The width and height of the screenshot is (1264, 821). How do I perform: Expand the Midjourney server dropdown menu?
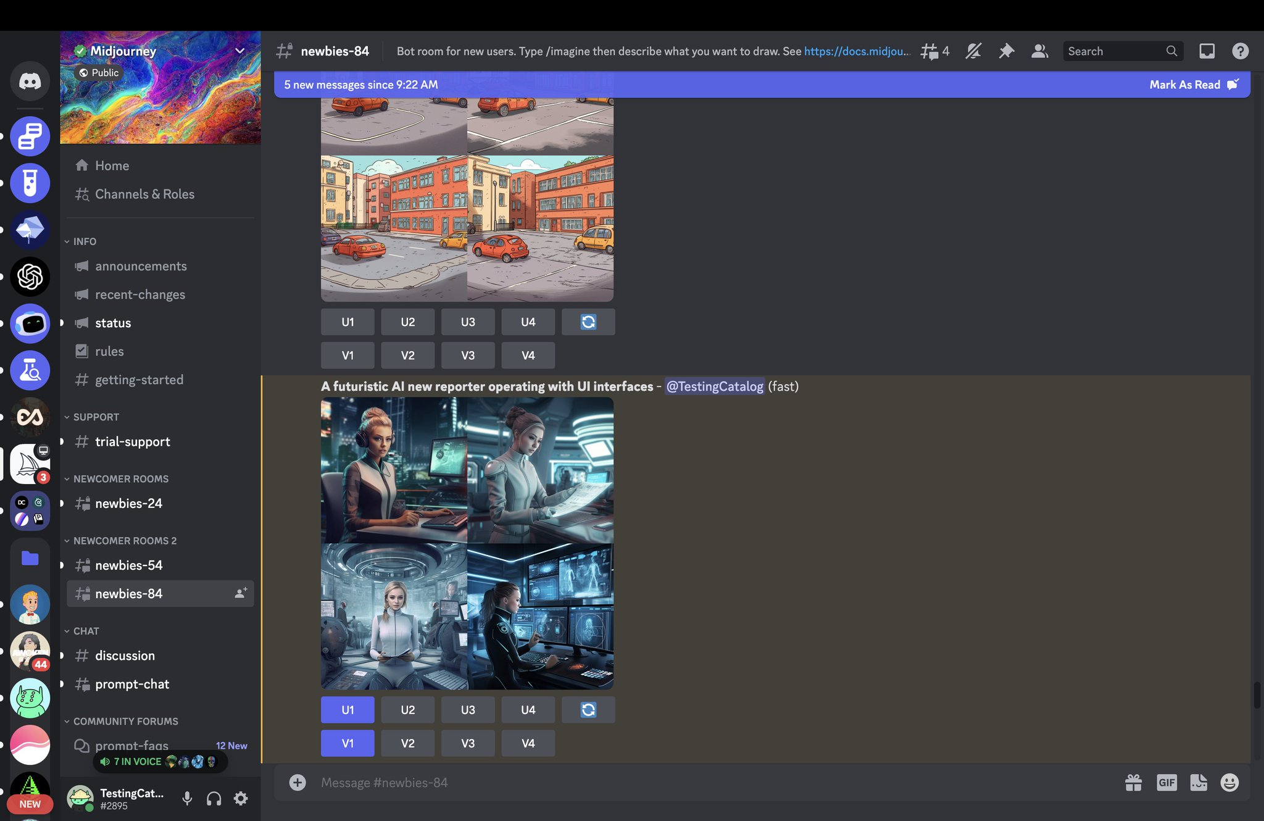pos(240,51)
